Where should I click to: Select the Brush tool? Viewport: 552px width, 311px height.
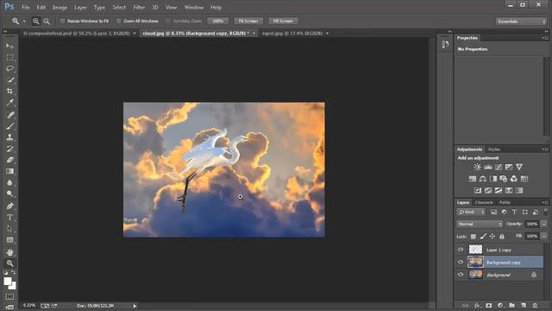click(x=9, y=126)
